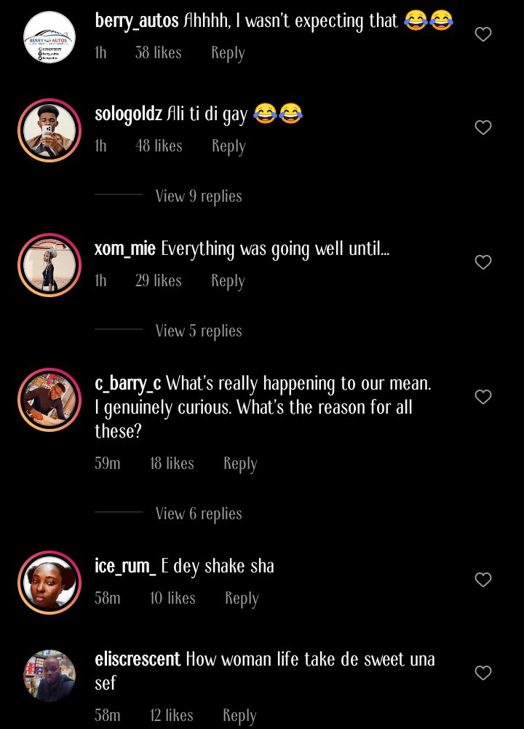
Task: Like berry_autos' comment with heart icon
Action: 483,34
